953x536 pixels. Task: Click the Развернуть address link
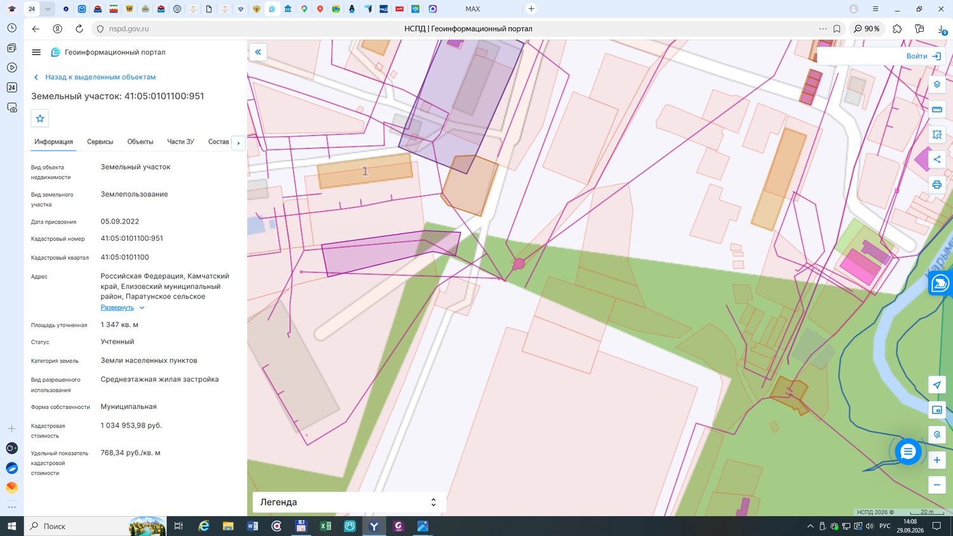pos(117,307)
